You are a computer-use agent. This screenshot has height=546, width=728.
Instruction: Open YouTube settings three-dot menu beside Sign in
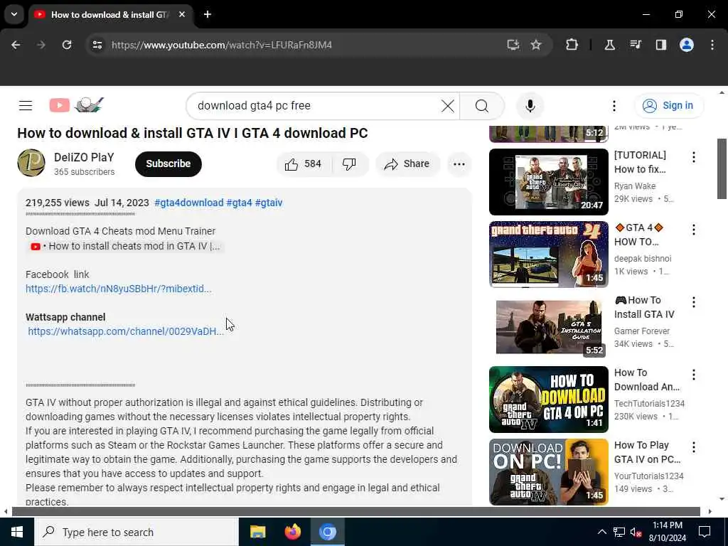click(x=614, y=106)
